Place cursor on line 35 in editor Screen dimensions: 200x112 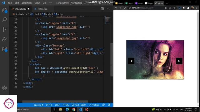pos(62,75)
